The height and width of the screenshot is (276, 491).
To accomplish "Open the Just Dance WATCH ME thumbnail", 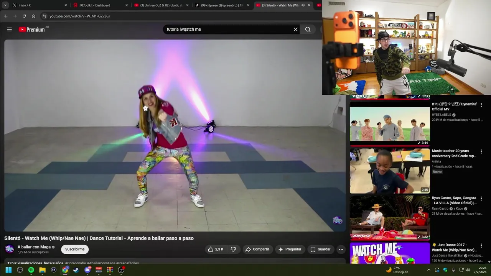I will click(x=390, y=253).
